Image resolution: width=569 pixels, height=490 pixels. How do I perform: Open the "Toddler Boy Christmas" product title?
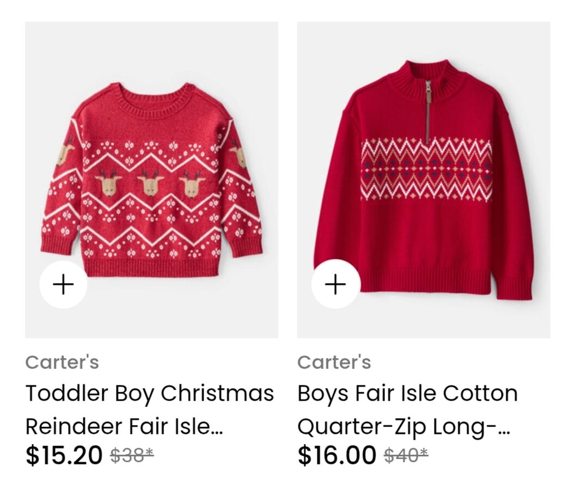pyautogui.click(x=149, y=393)
